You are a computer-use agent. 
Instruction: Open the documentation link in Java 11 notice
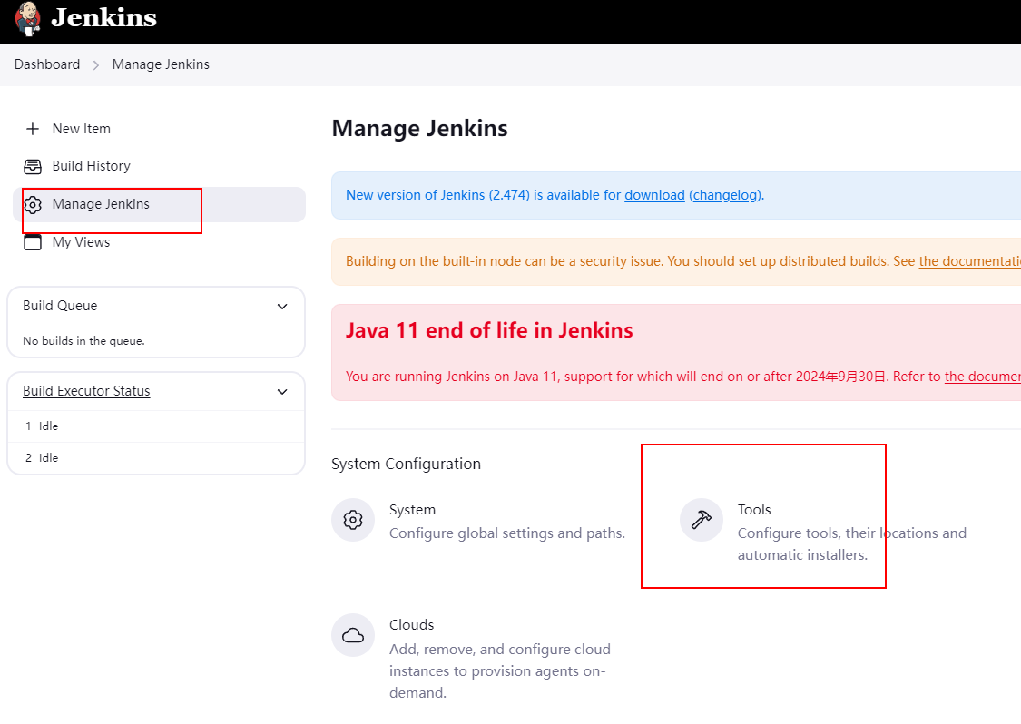point(983,377)
